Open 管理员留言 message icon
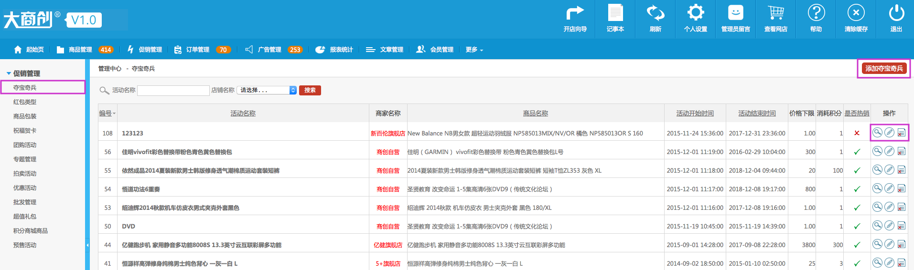Screen dimensions: 914x270 [x=736, y=13]
